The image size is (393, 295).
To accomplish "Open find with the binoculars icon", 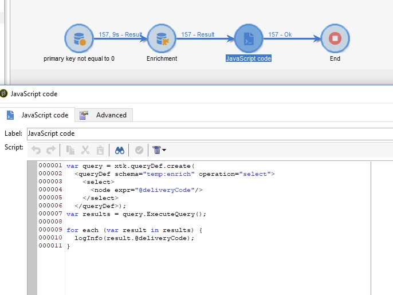I will [x=120, y=150].
